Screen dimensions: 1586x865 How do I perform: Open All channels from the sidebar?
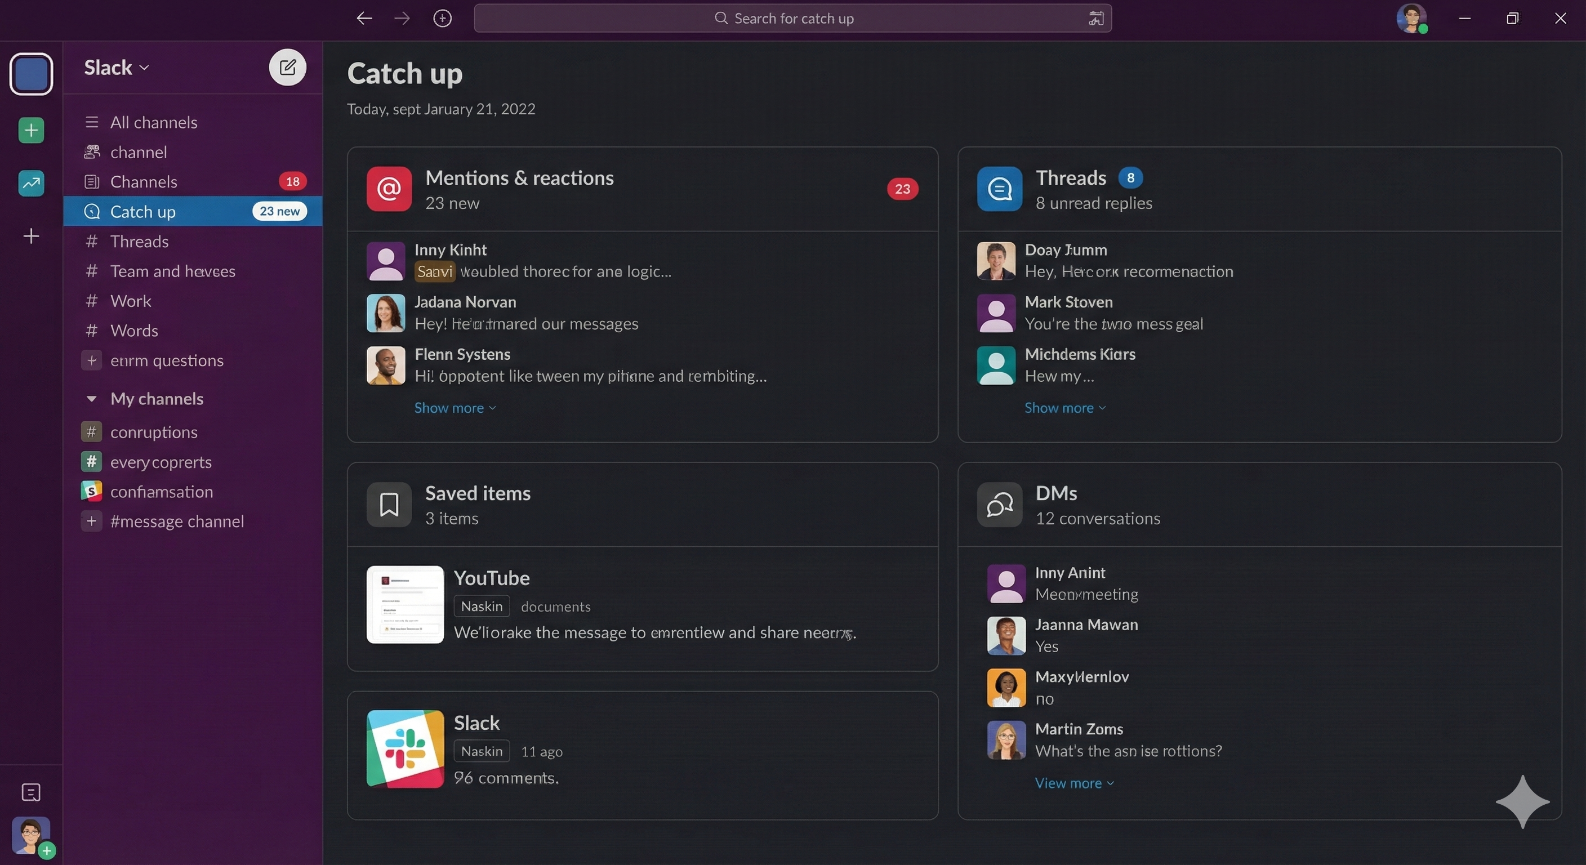[153, 122]
